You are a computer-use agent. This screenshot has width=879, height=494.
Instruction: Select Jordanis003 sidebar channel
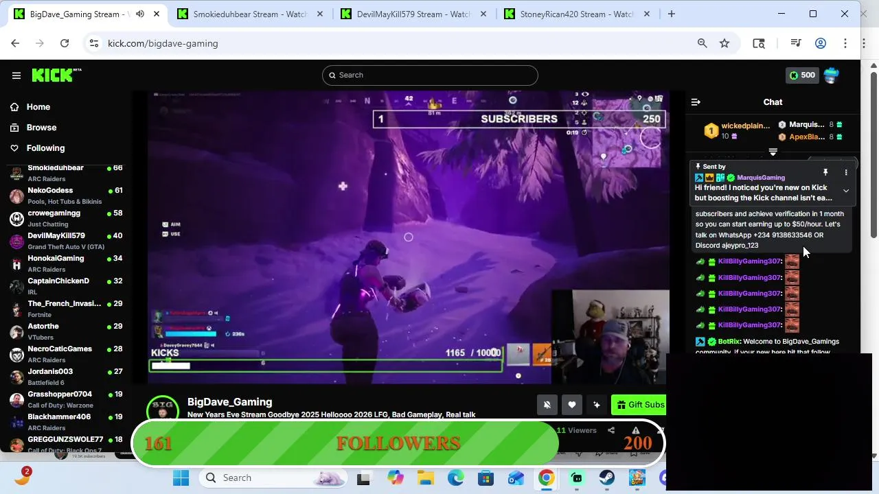[x=66, y=377]
